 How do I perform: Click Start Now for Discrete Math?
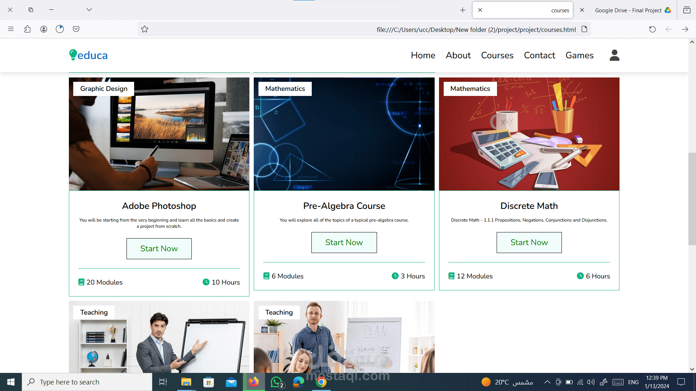click(529, 243)
